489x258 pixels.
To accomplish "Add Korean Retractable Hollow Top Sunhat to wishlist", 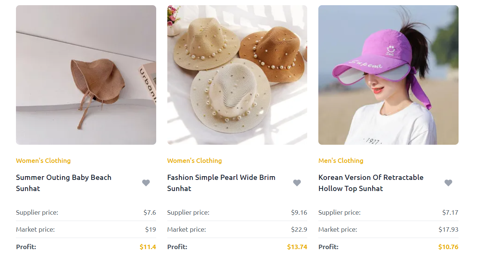I will click(x=448, y=183).
